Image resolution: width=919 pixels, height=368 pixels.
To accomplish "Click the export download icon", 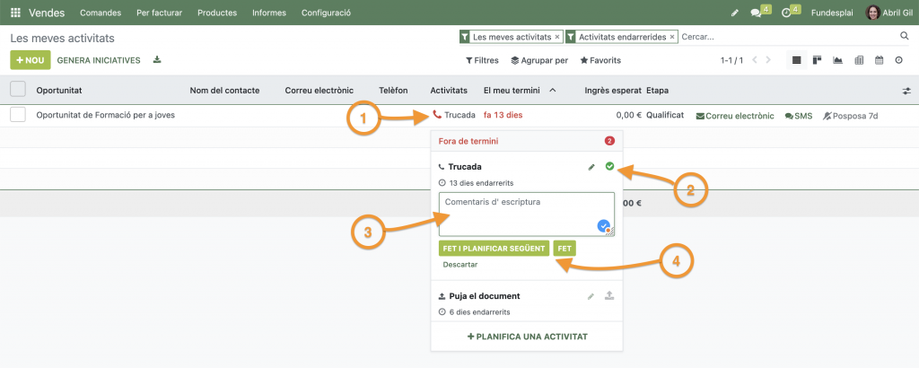I will [x=157, y=60].
